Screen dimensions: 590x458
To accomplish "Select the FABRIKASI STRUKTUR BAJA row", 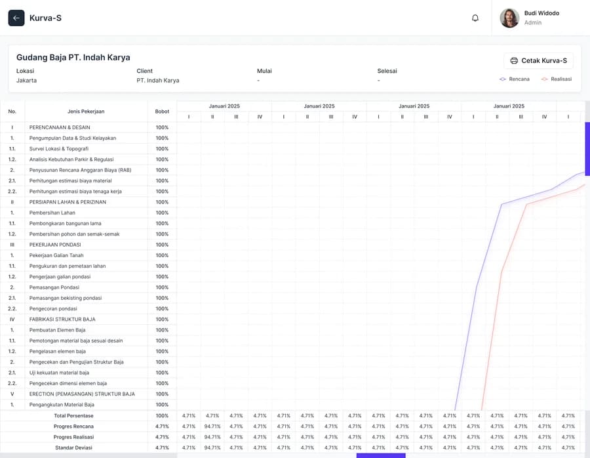I will point(88,320).
